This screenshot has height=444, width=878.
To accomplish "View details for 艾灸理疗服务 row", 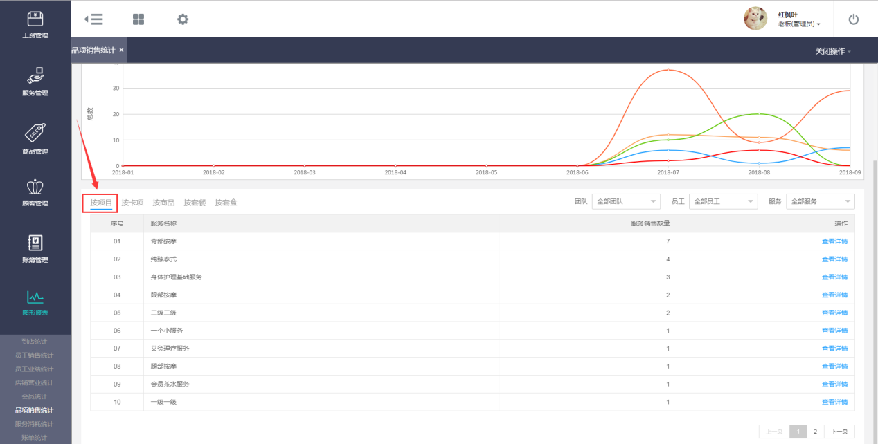I will (834, 349).
